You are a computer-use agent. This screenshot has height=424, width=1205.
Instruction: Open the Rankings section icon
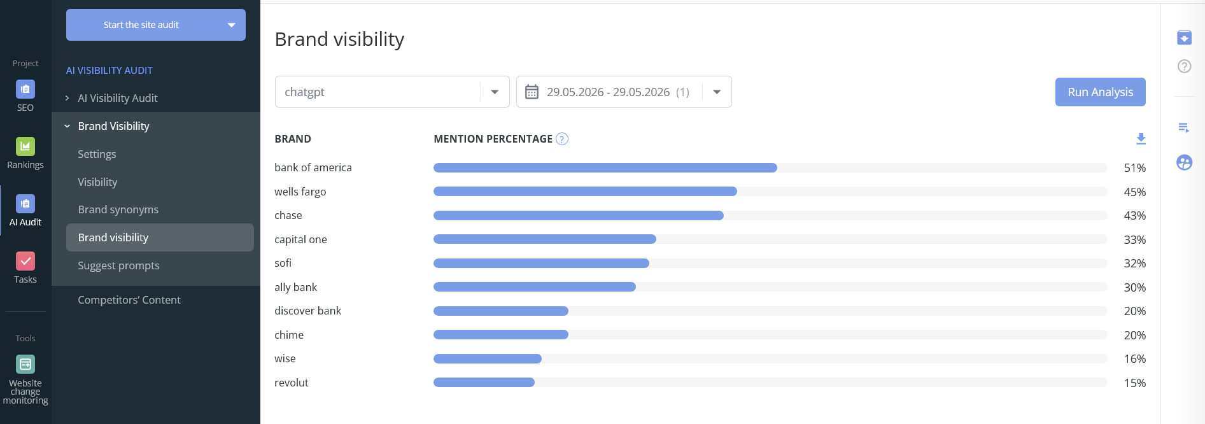pyautogui.click(x=25, y=146)
